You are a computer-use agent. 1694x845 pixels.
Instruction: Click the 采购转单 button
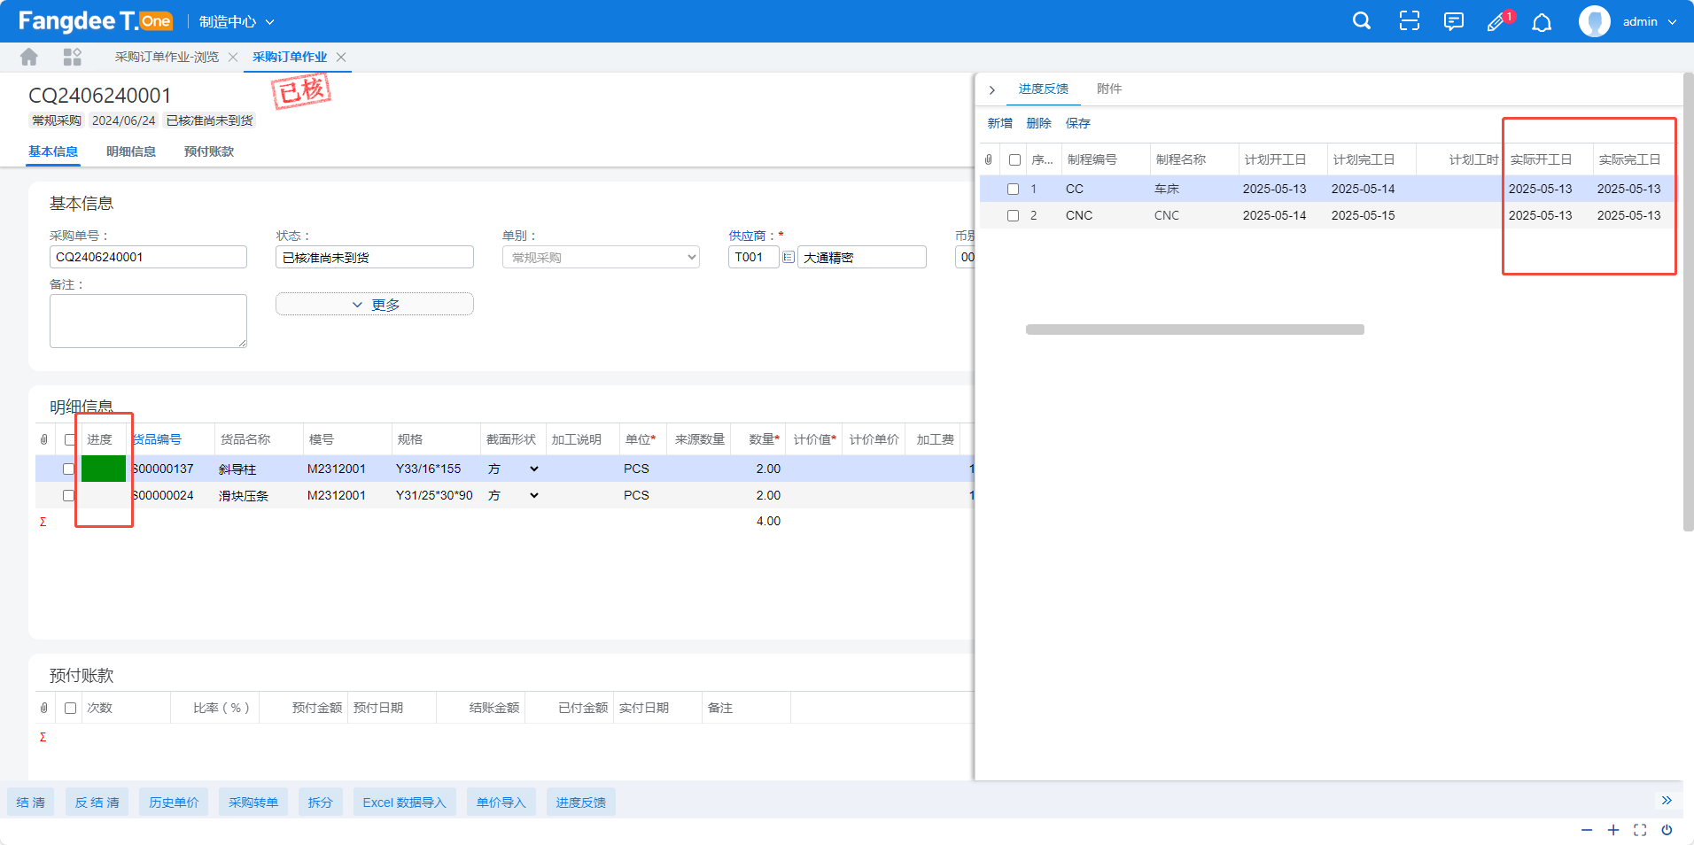pyautogui.click(x=253, y=802)
